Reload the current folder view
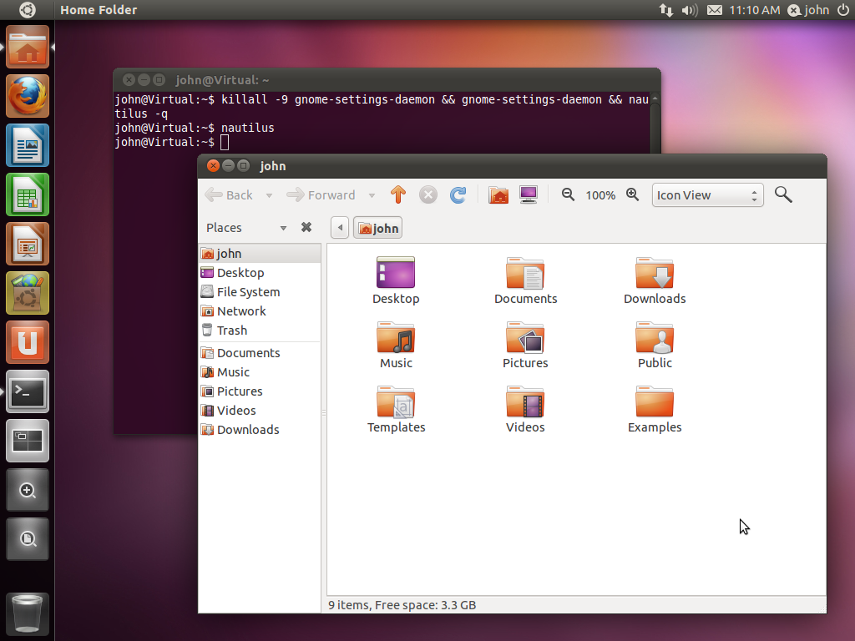This screenshot has width=855, height=641. [458, 194]
